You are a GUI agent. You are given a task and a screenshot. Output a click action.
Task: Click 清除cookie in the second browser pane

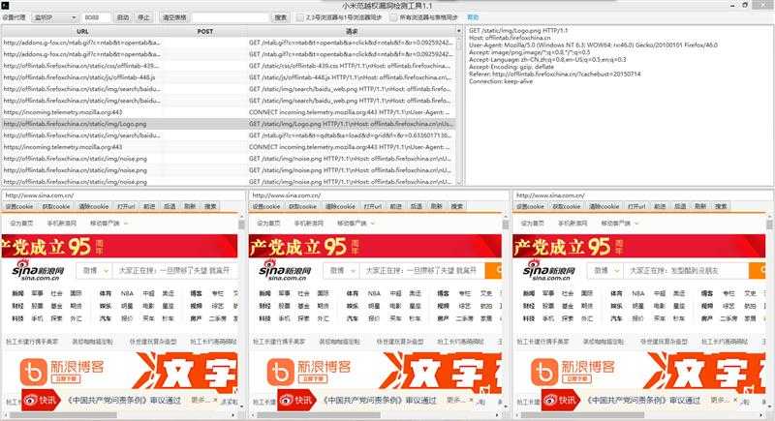click(340, 206)
